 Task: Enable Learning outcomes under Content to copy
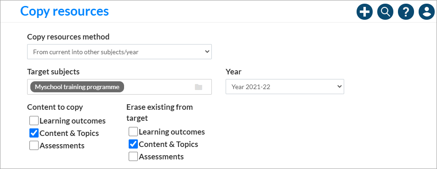pyautogui.click(x=34, y=121)
